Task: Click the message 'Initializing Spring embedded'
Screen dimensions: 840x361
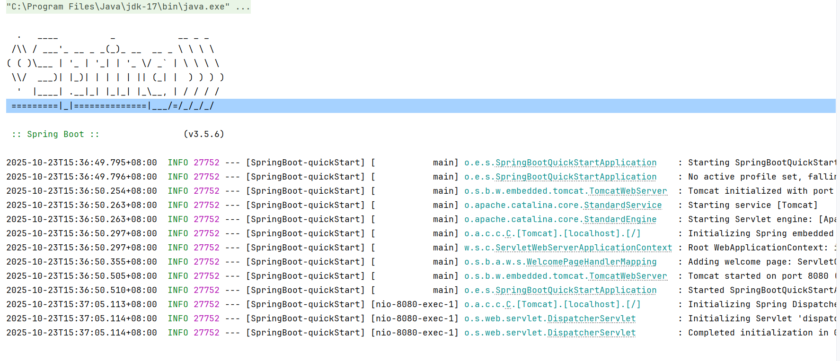Action: click(x=760, y=233)
